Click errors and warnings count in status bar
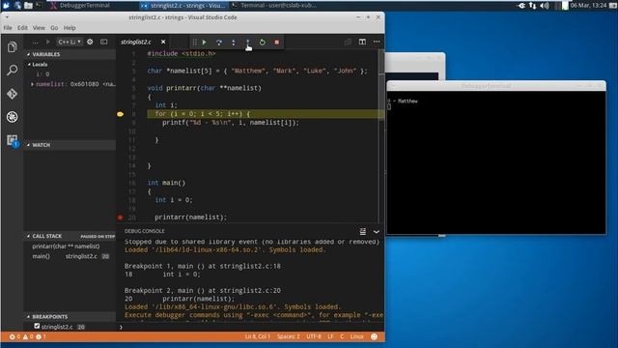Image resolution: width=618 pixels, height=348 pixels. pos(28,336)
